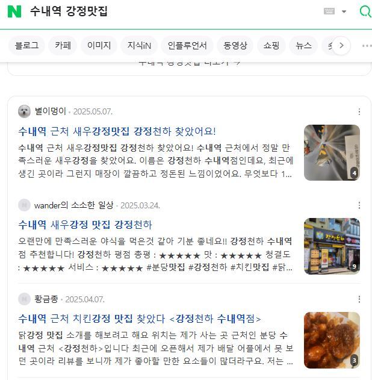This screenshot has width=372, height=380.
Task: Click the green search magnifier icon
Action: point(365,11)
